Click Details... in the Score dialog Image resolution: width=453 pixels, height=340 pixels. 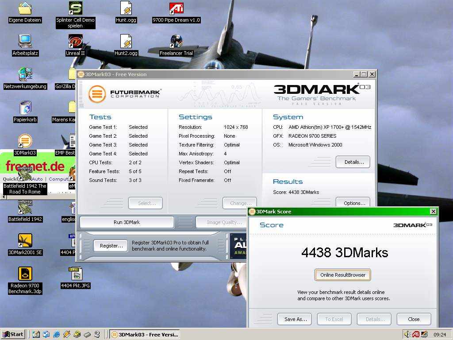coord(374,319)
